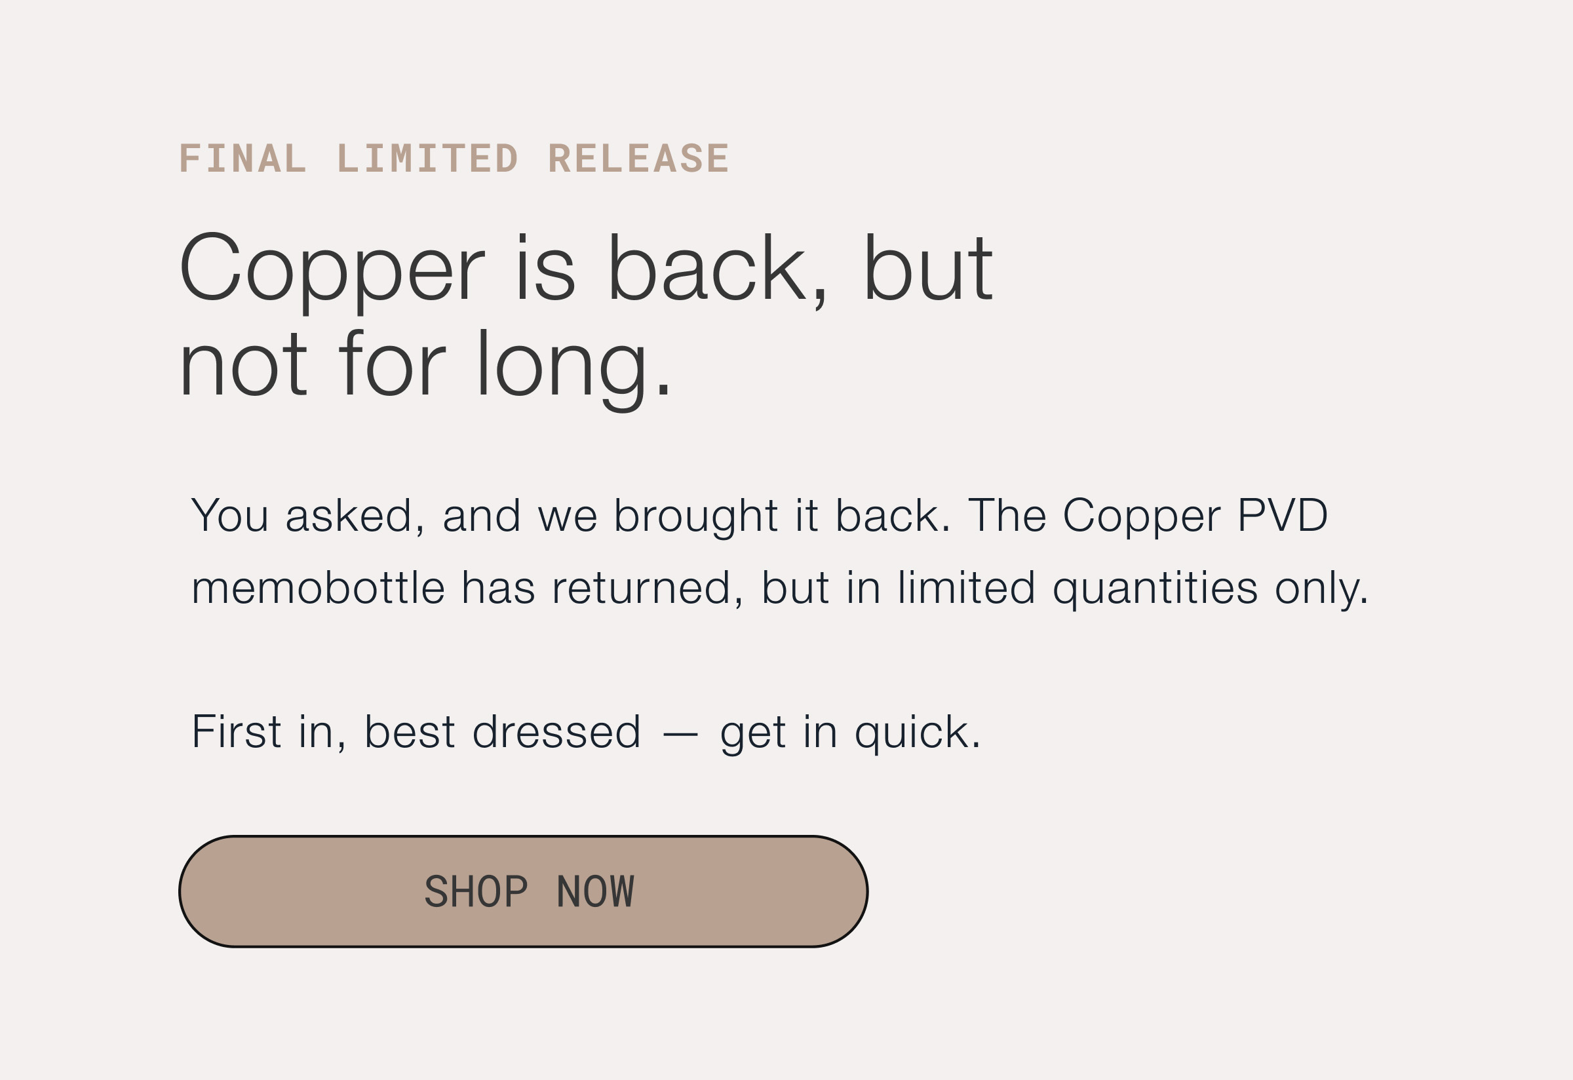This screenshot has height=1080, width=1573.
Task: Click the em dash in the last sentence
Action: click(680, 733)
